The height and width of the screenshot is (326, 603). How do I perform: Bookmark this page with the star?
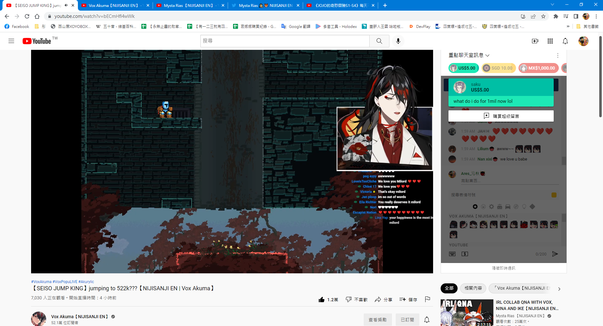tap(543, 16)
